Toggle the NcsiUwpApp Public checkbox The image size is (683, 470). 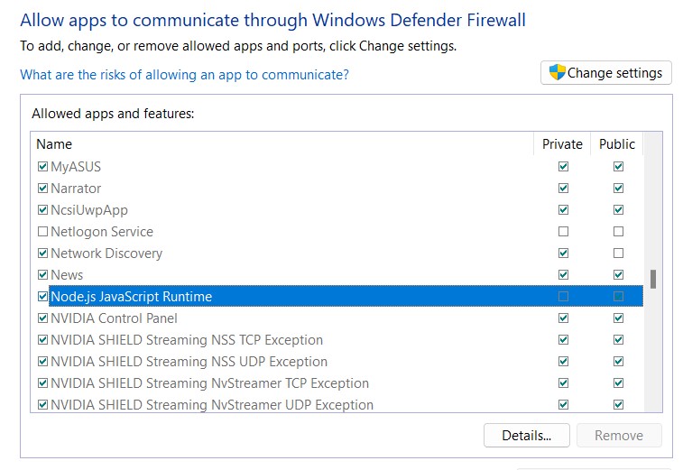pyautogui.click(x=618, y=210)
